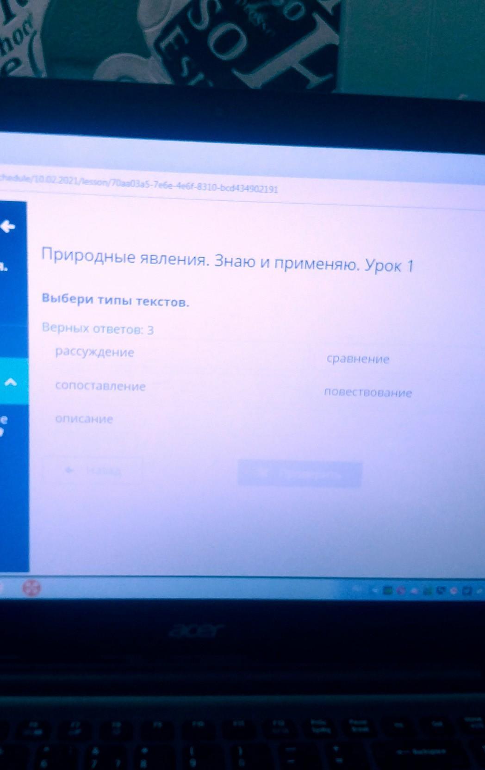Viewport: 485px width, 770px height.
Task: Select answer option 'повествование'
Action: pyautogui.click(x=368, y=392)
